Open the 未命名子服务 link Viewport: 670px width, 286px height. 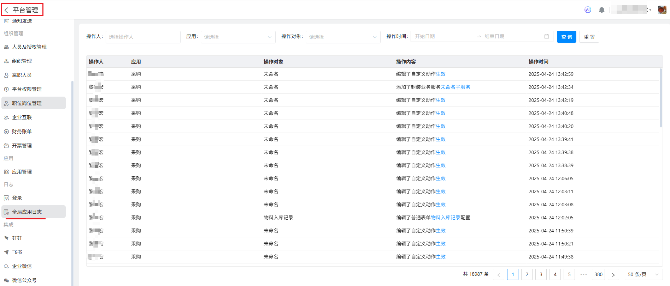[x=455, y=87]
